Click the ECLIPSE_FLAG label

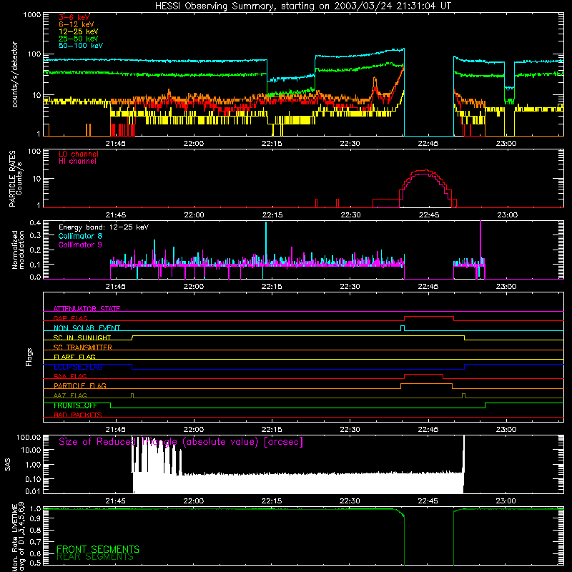78,367
